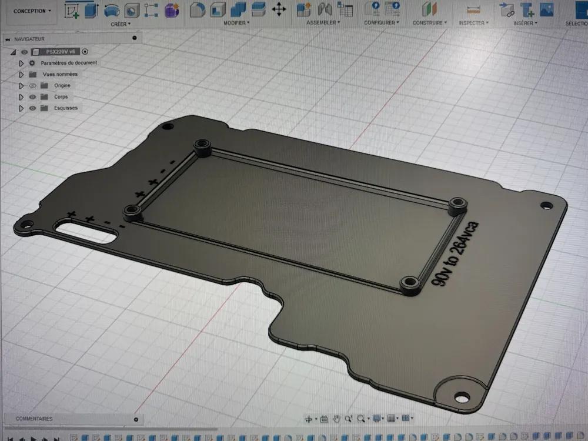Open the Conception workspace dropdown
The width and height of the screenshot is (588, 441).
(32, 11)
